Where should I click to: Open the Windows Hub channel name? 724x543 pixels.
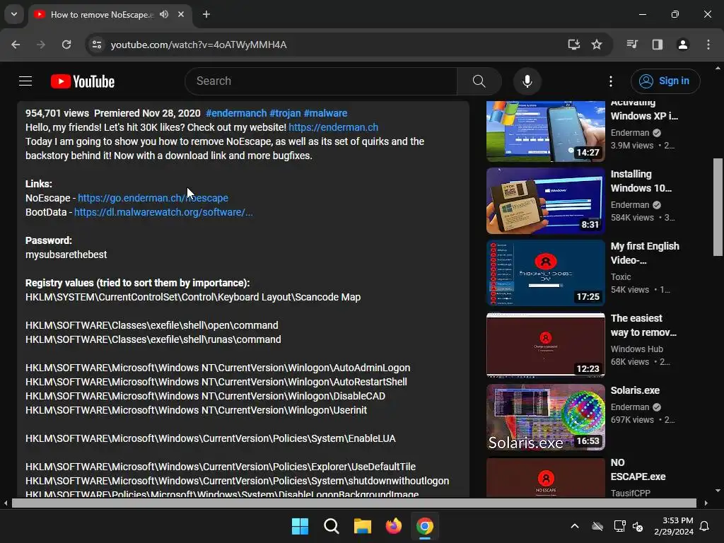[637, 349]
